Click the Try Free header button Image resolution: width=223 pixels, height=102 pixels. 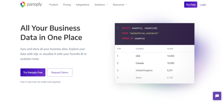click(x=191, y=4)
